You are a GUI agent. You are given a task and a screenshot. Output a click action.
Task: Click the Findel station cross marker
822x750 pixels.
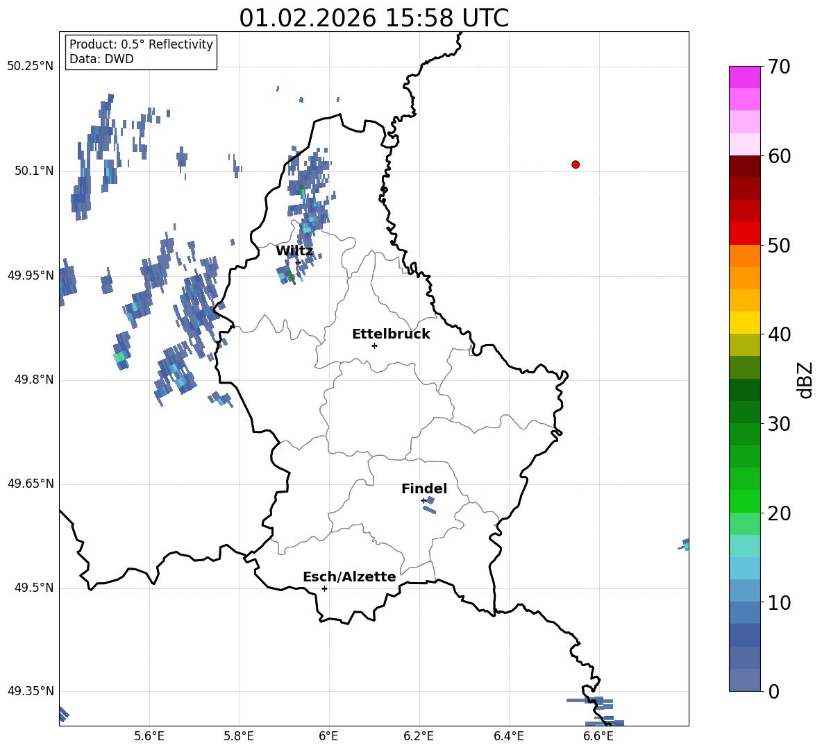pyautogui.click(x=423, y=501)
